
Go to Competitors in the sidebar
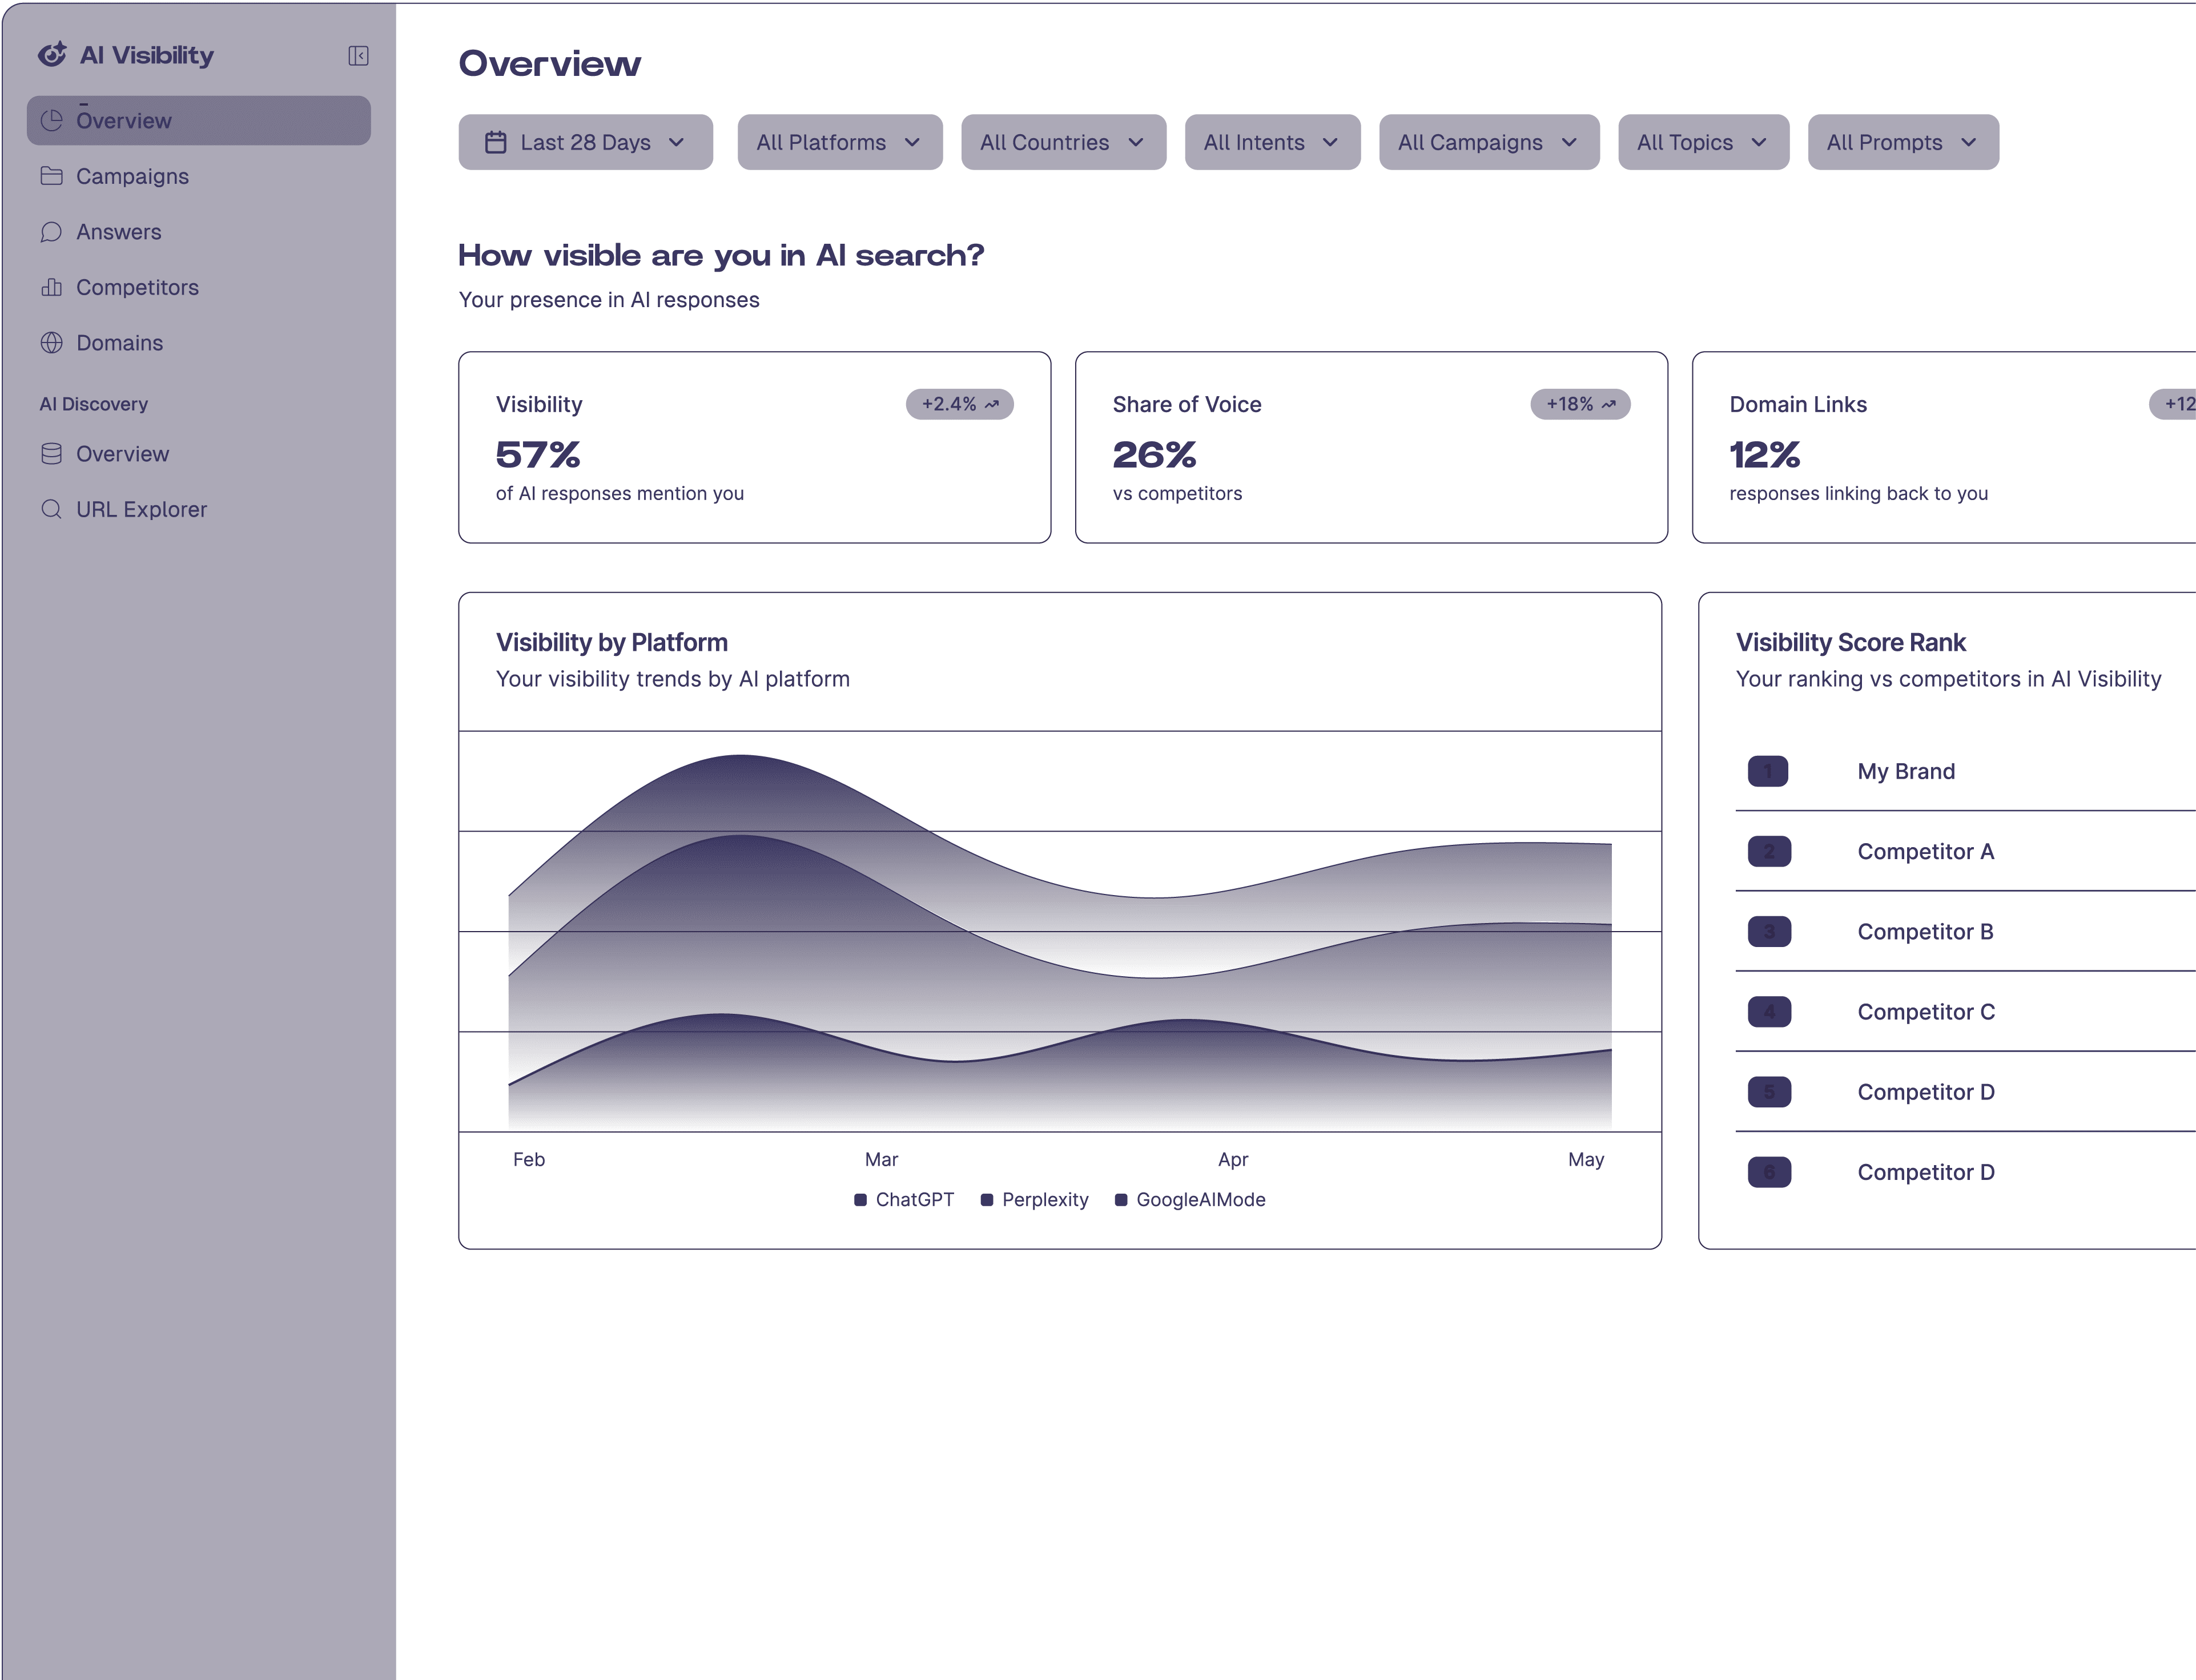click(137, 288)
